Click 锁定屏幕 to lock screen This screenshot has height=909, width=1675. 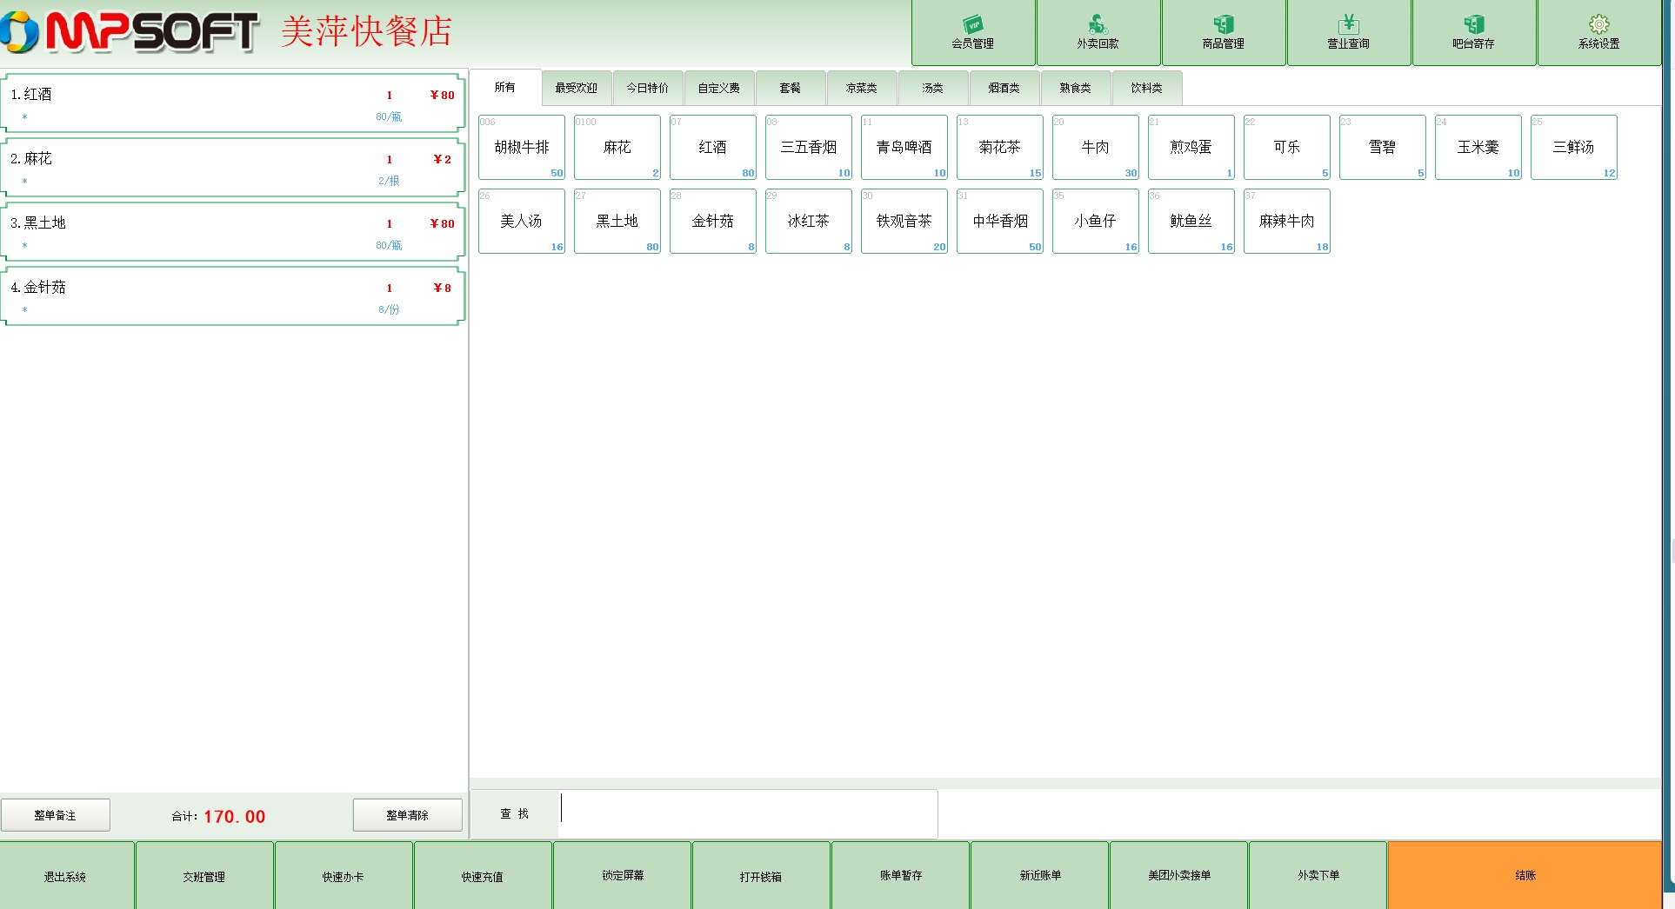623,875
